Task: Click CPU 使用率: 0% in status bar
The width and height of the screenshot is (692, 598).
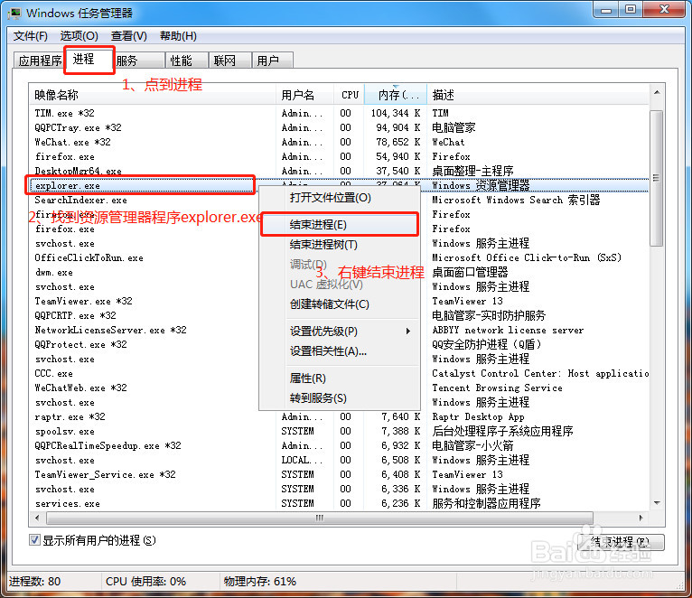Action: click(x=145, y=581)
